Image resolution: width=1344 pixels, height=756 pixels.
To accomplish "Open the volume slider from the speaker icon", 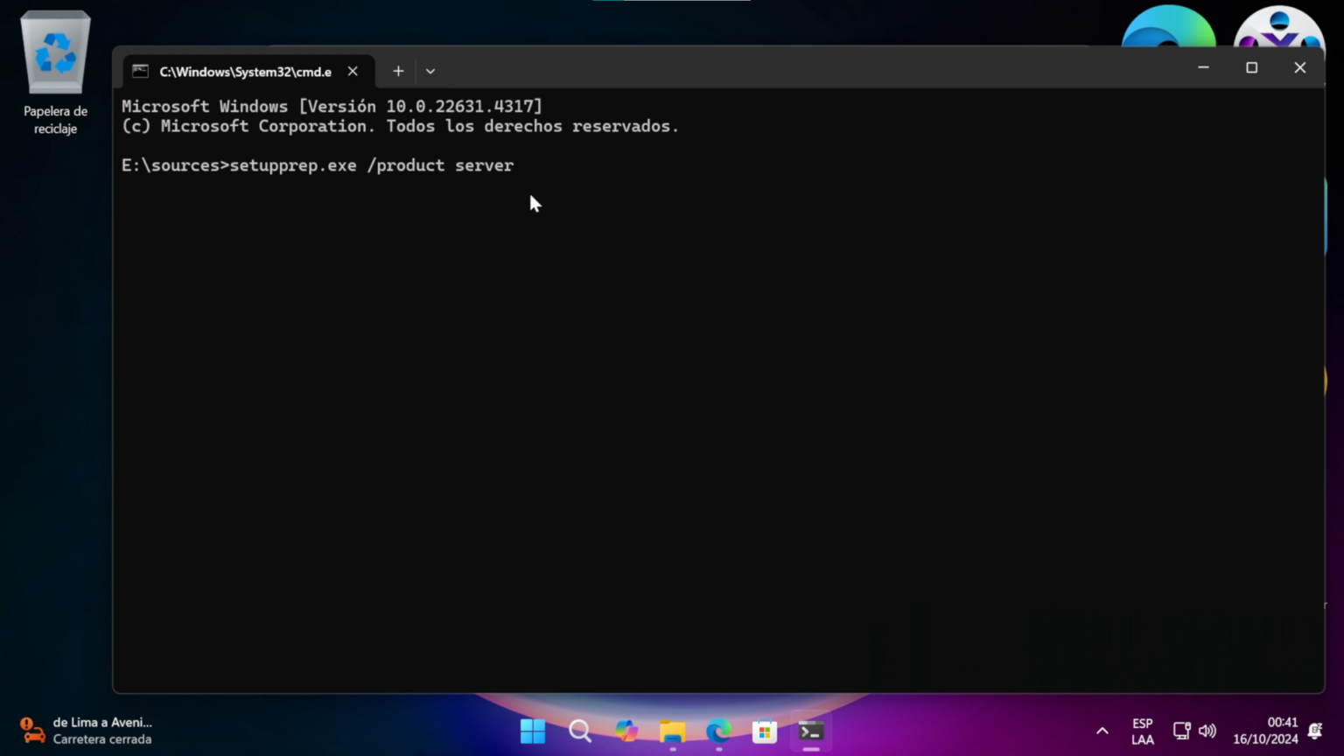I will [x=1208, y=731].
